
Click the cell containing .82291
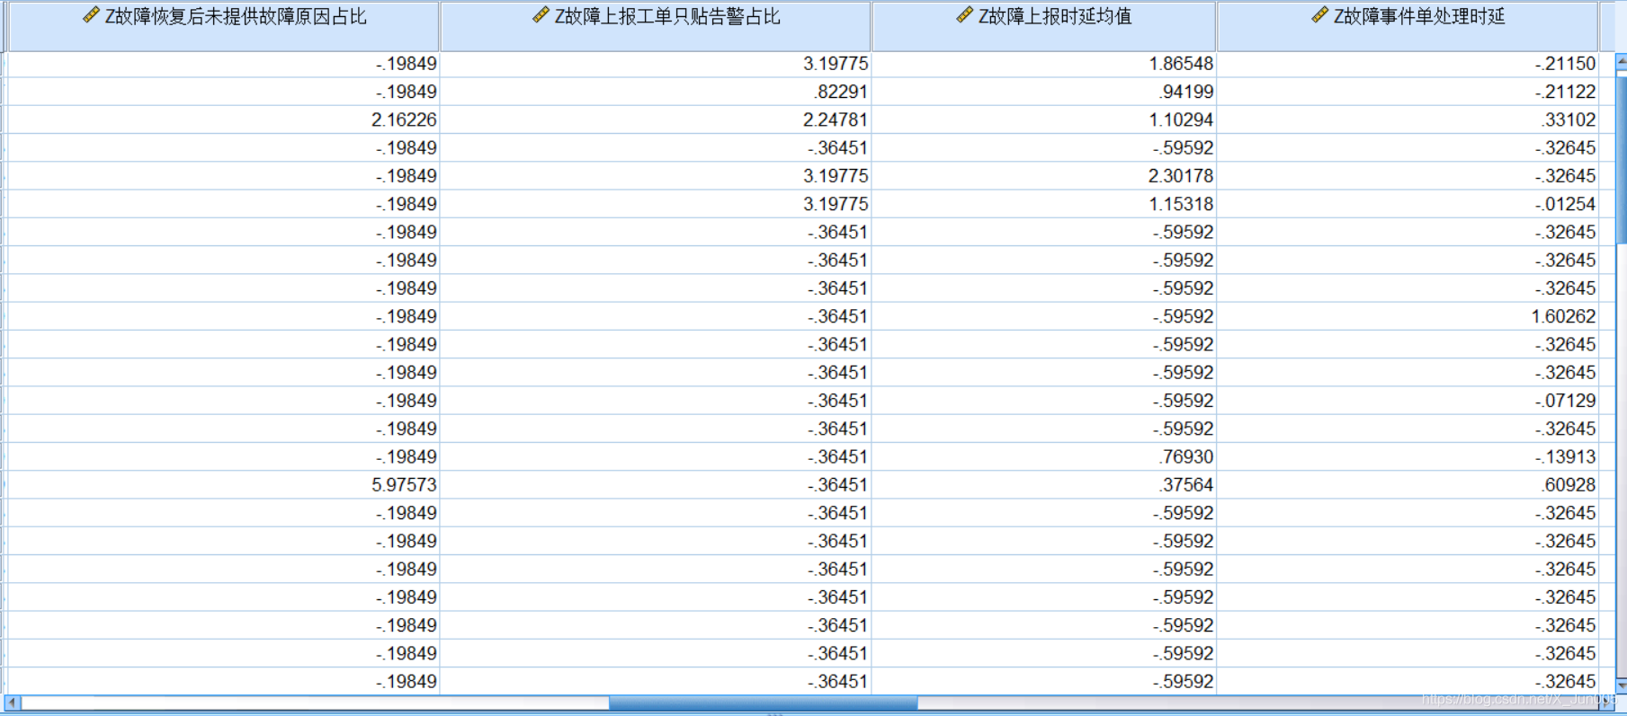[x=656, y=92]
